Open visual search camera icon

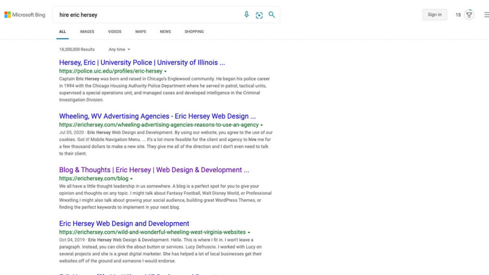[259, 15]
